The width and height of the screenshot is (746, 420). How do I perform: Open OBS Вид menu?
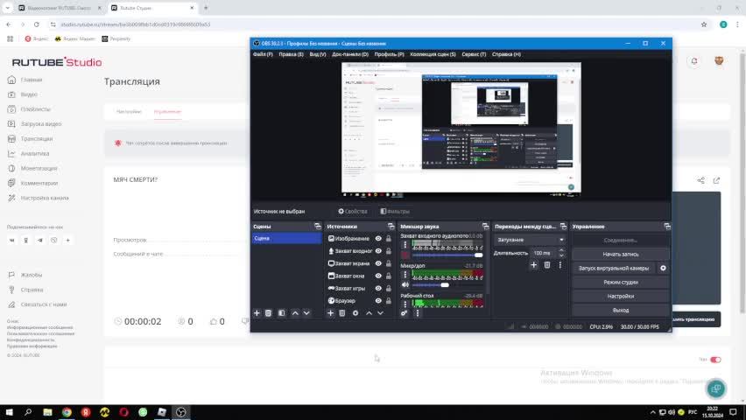click(317, 54)
